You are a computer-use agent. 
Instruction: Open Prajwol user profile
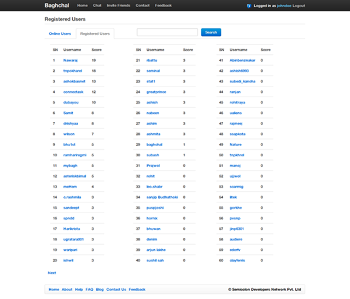coord(153,166)
